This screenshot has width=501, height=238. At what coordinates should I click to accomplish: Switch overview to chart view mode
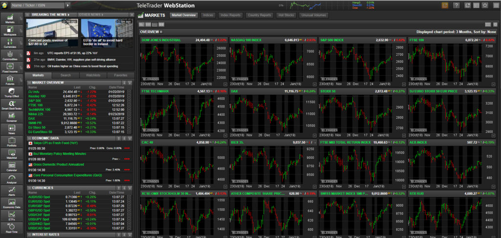point(155,24)
